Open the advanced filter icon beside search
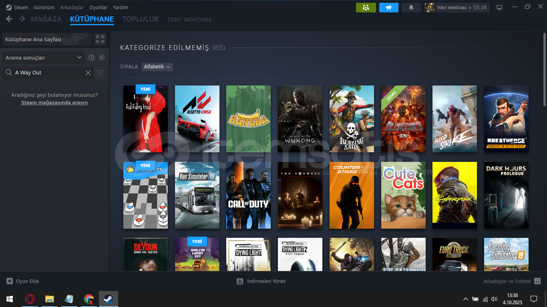The width and height of the screenshot is (547, 307). (100, 73)
